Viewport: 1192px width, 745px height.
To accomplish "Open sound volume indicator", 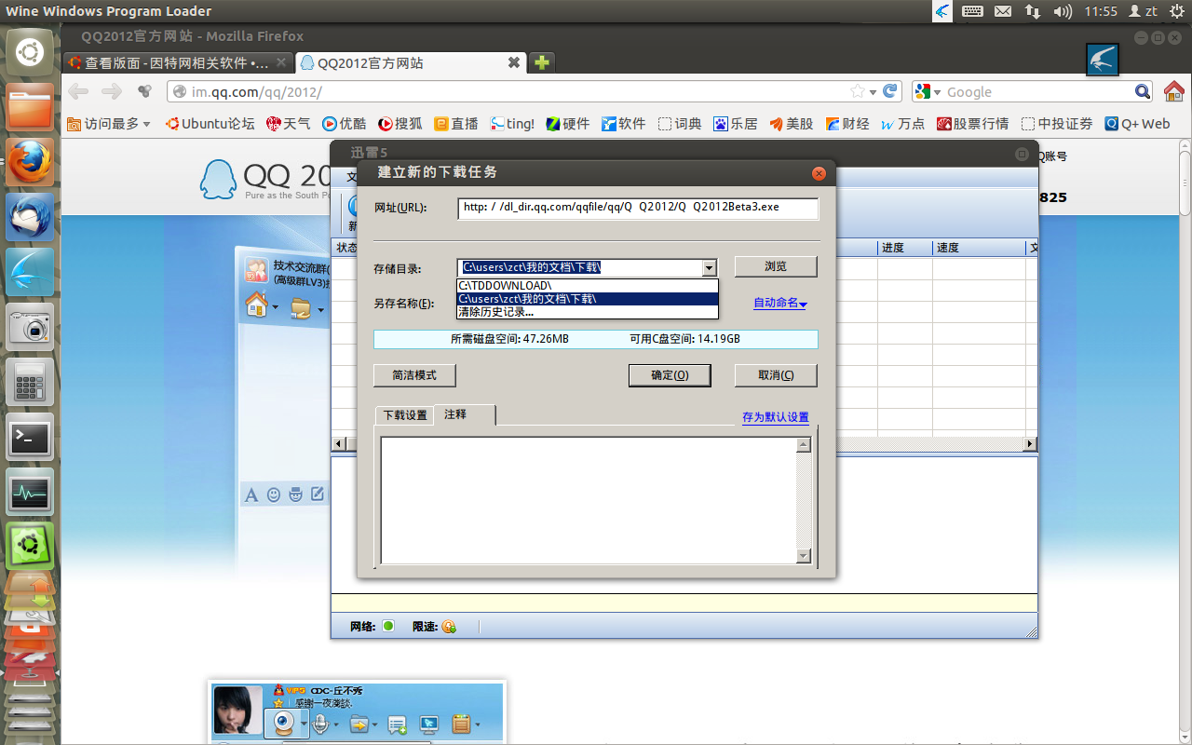I will point(1062,11).
